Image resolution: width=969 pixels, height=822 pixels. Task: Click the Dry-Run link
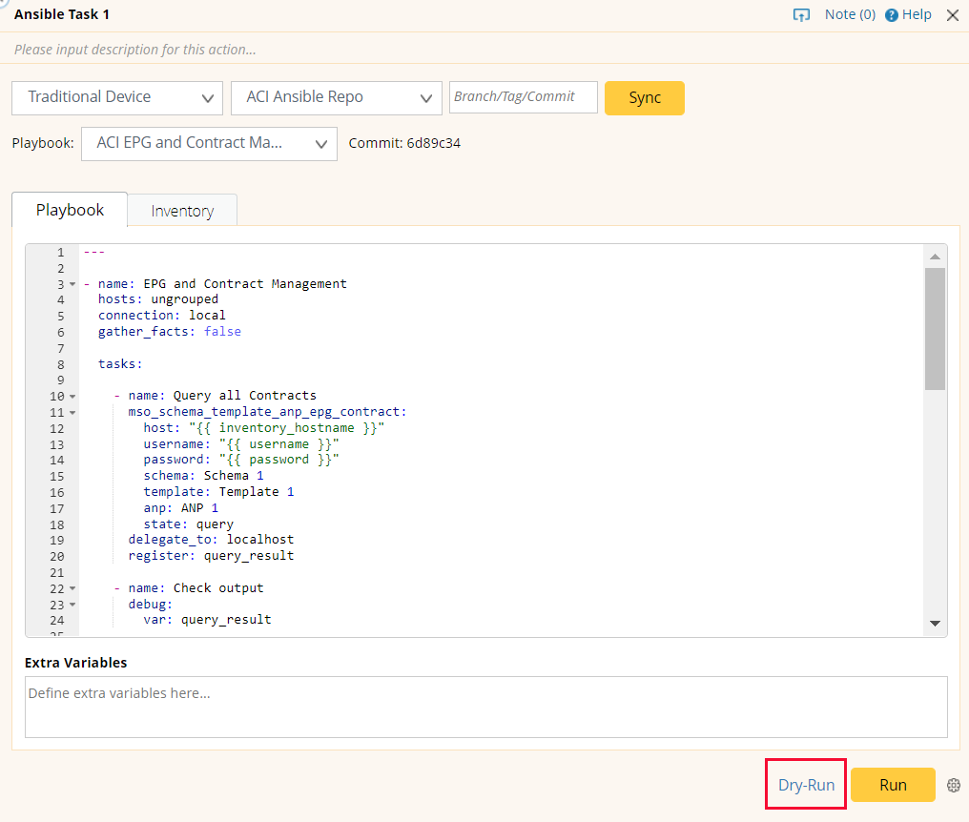(806, 785)
